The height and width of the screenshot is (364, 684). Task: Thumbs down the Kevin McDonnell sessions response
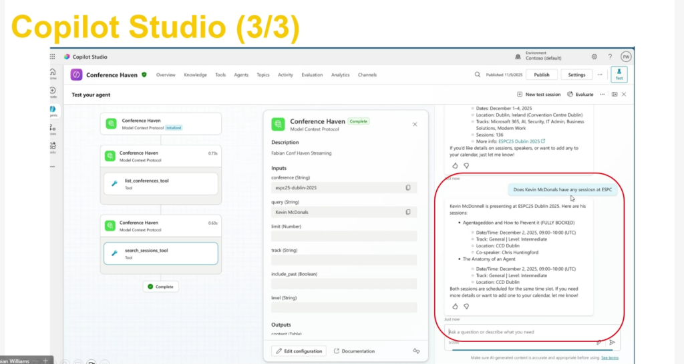tap(466, 306)
